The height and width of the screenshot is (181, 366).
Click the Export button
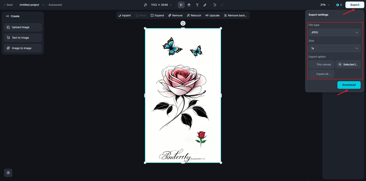[x=355, y=5]
